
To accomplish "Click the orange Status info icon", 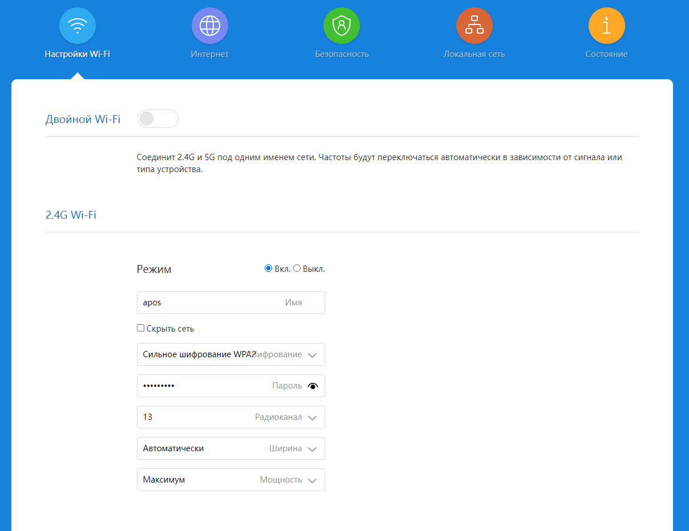I will [606, 26].
